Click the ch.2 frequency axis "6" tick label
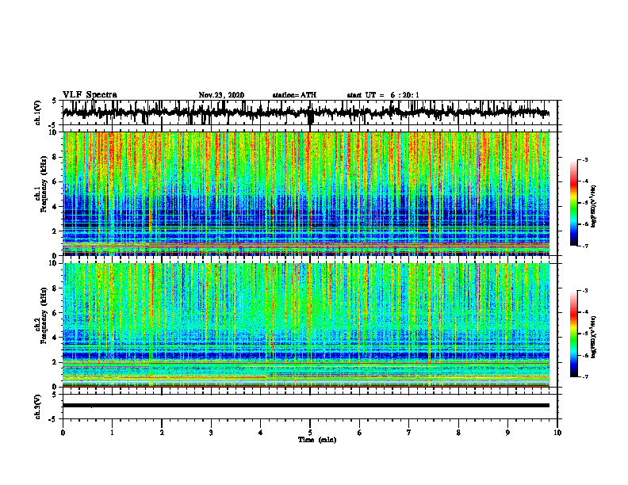The width and height of the screenshot is (628, 485). pos(56,313)
